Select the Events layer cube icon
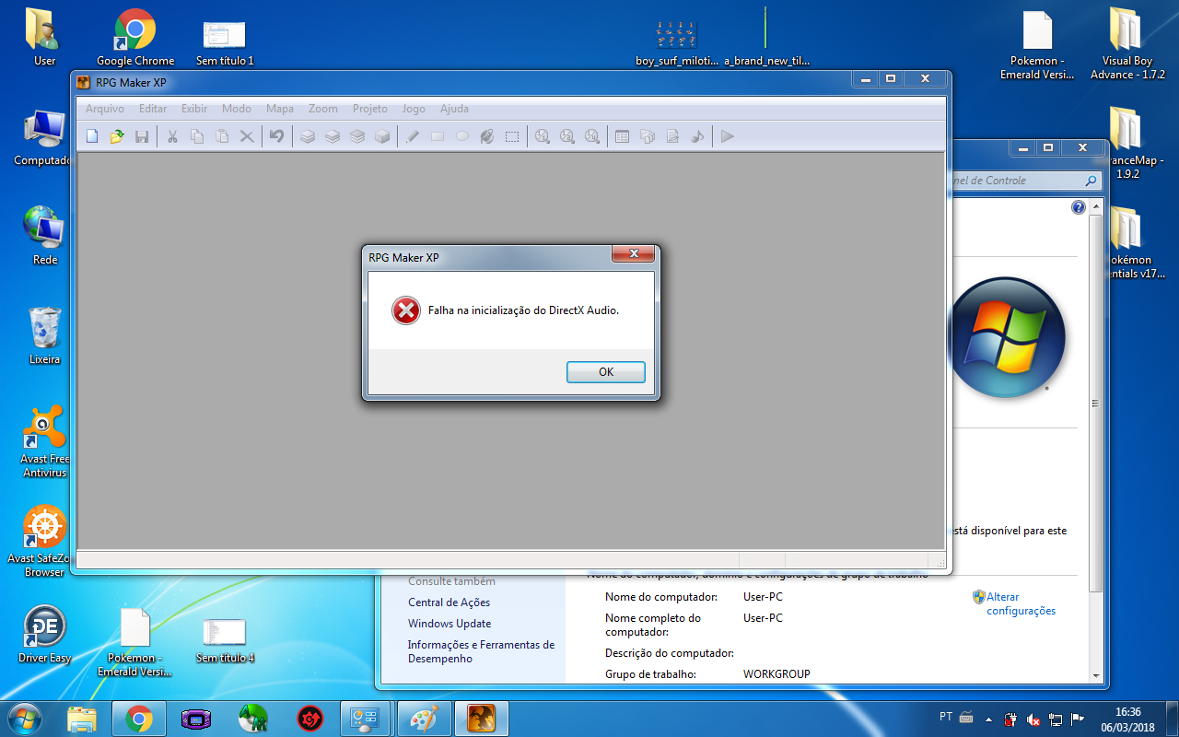The height and width of the screenshot is (737, 1179). 382,136
